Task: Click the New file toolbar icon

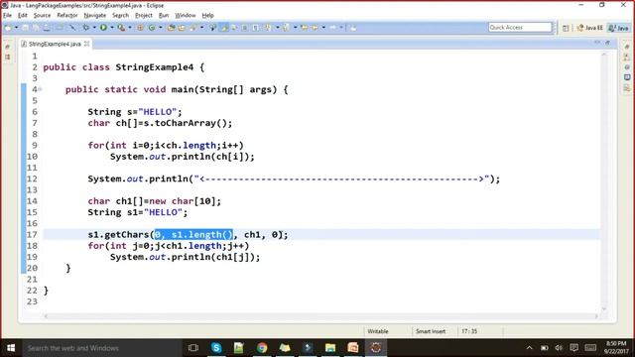Action: [x=8, y=28]
